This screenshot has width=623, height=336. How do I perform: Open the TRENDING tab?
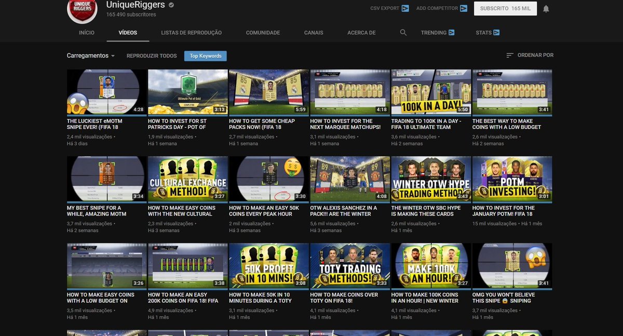click(438, 33)
